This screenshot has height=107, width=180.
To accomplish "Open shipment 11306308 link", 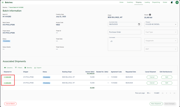I will (8, 77).
